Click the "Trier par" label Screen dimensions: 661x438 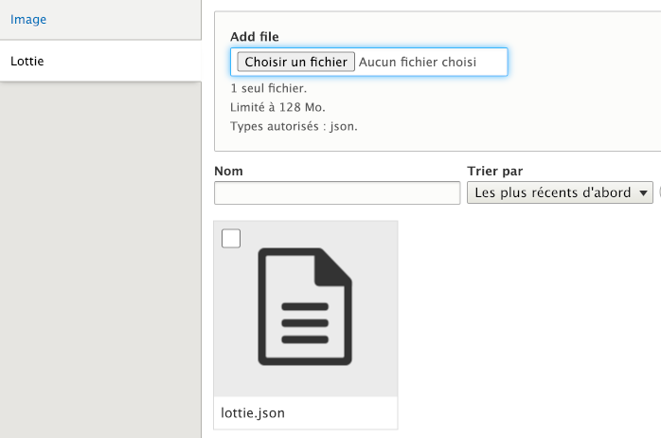[494, 171]
